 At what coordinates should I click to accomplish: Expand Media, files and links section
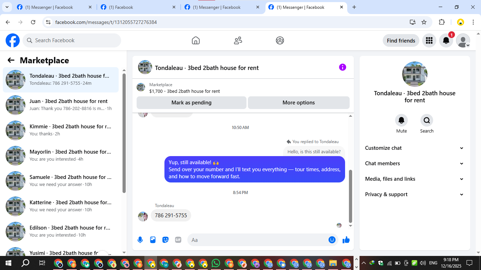point(414,179)
